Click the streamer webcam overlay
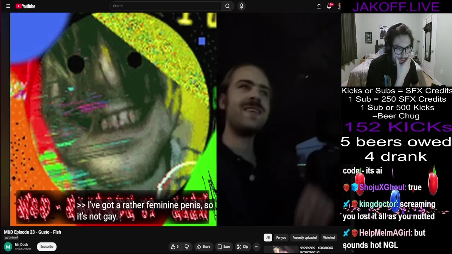The width and height of the screenshot is (452, 254). click(397, 50)
